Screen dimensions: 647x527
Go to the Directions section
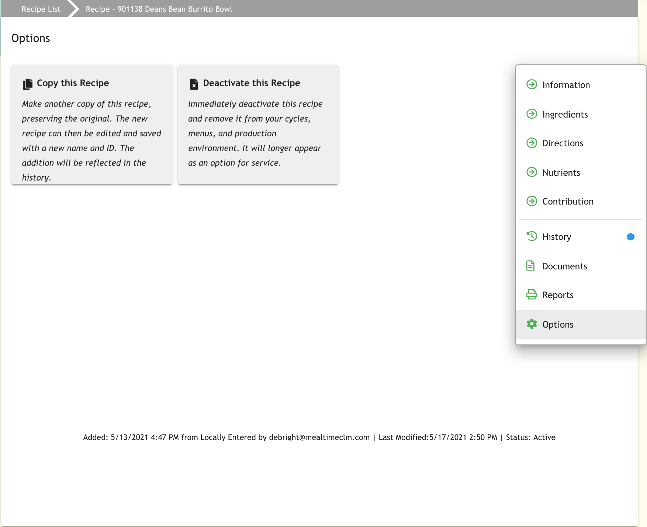(x=581, y=143)
